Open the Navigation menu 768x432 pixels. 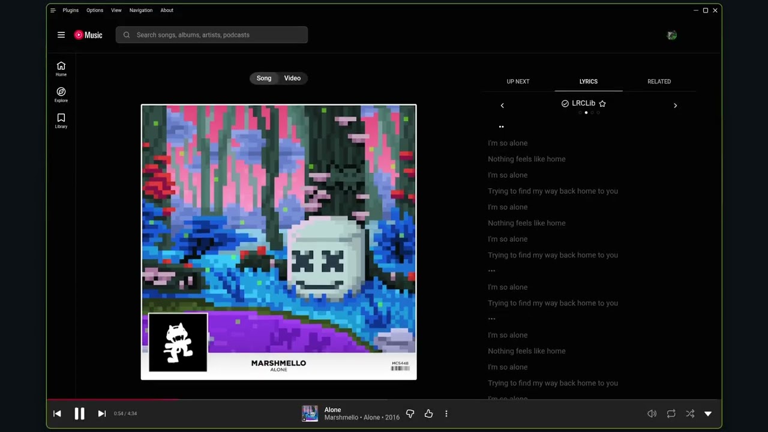(141, 10)
